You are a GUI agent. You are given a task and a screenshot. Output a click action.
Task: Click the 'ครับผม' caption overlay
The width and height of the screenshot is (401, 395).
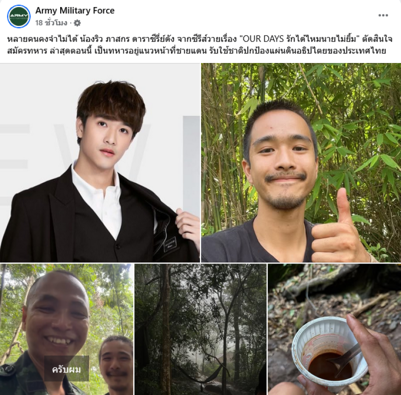tap(67, 369)
